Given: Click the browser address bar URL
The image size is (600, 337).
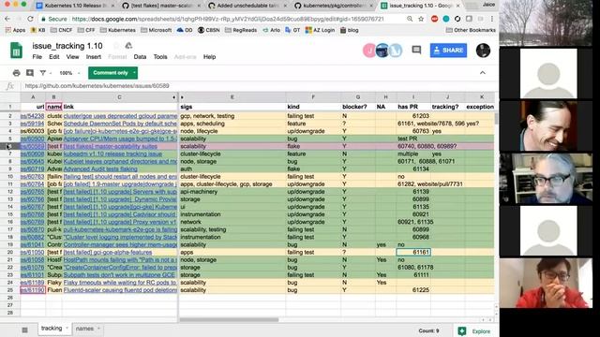Looking at the screenshot, I should point(228,19).
